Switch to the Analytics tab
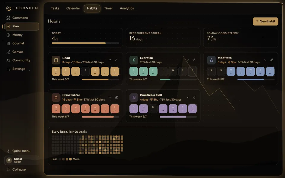The height and width of the screenshot is (178, 285). coord(127,8)
